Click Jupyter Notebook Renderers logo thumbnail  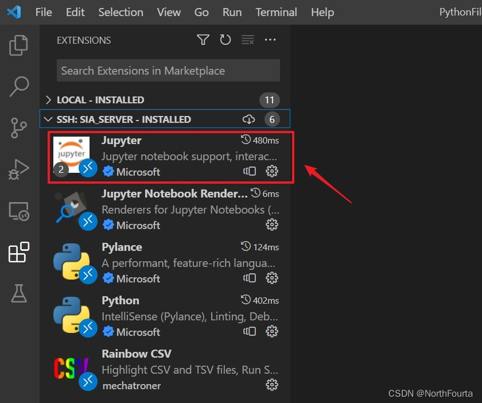(71, 208)
